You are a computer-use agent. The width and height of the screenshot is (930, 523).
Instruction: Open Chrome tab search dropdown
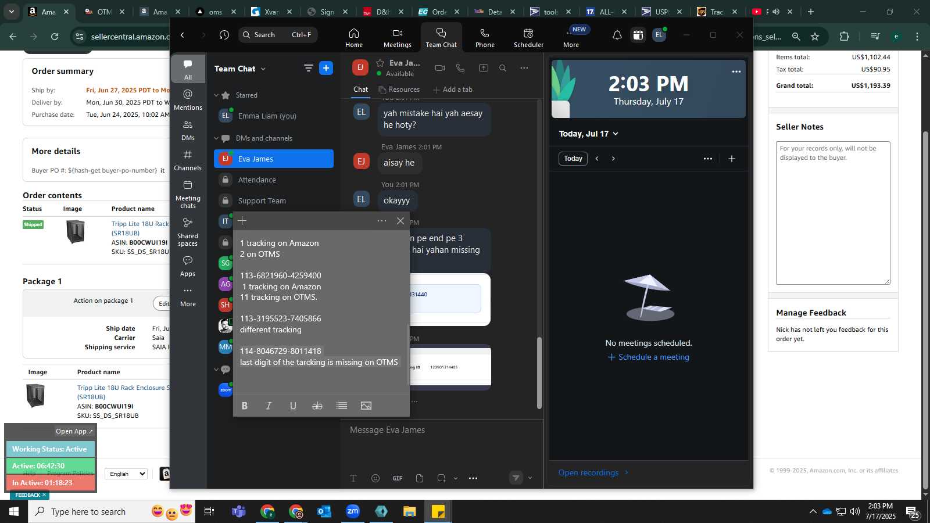(x=11, y=11)
